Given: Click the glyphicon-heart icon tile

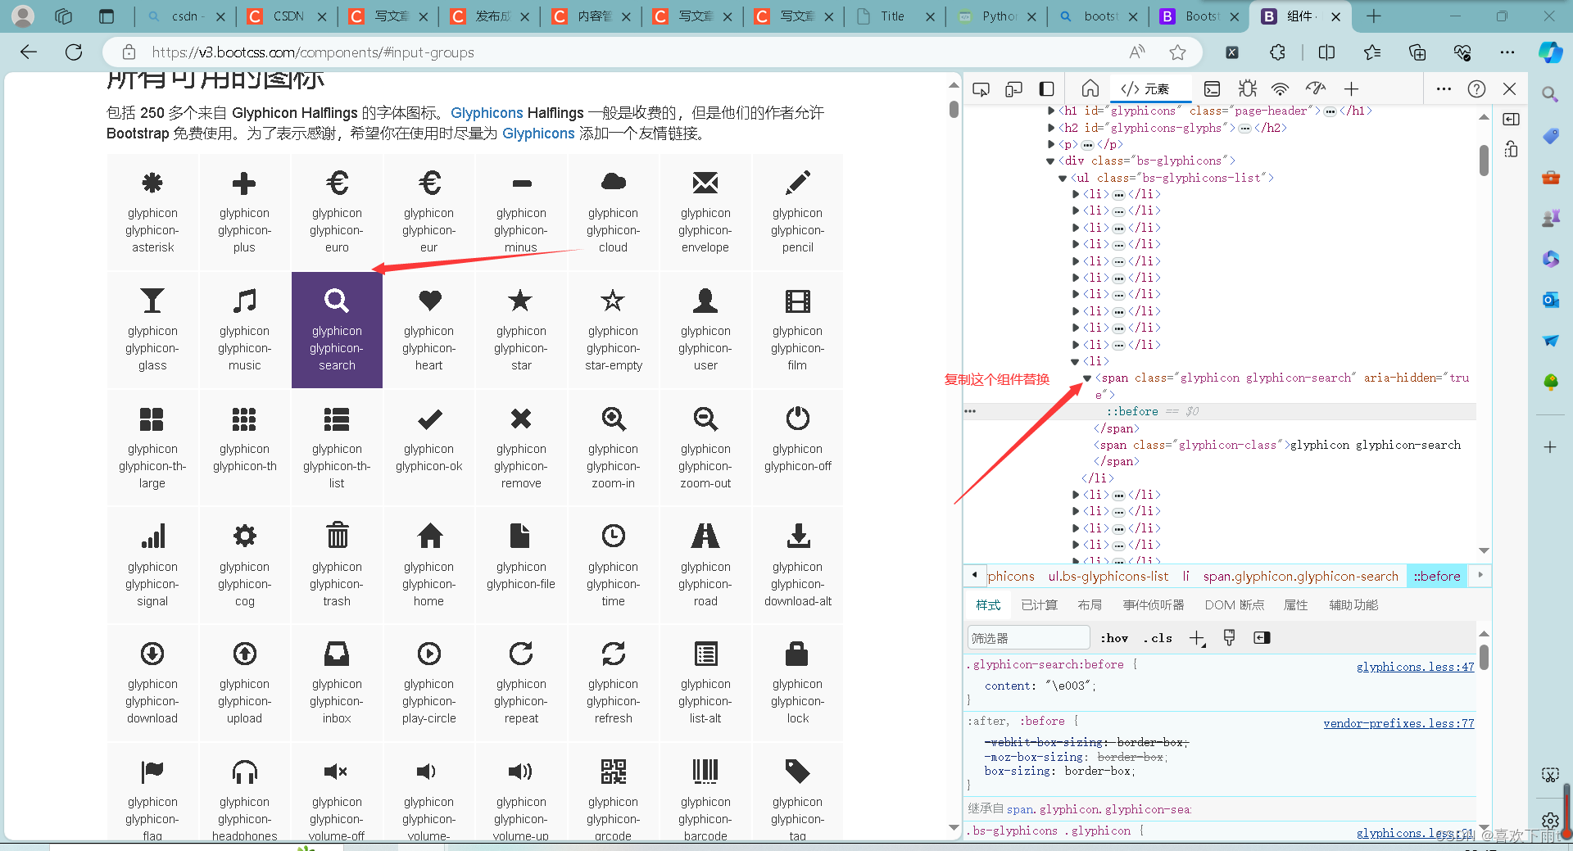Looking at the screenshot, I should click(x=428, y=330).
